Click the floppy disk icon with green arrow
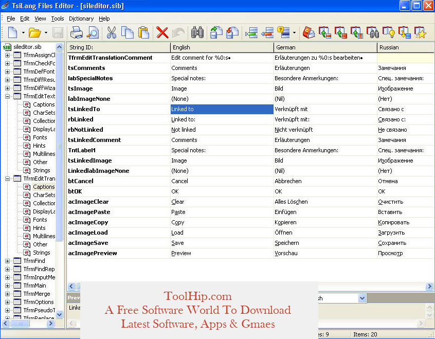 pyautogui.click(x=216, y=33)
